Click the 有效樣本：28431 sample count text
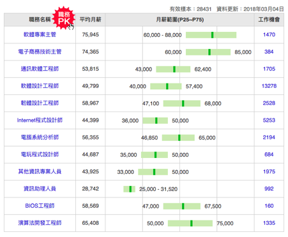The width and height of the screenshot is (288, 237). point(190,9)
